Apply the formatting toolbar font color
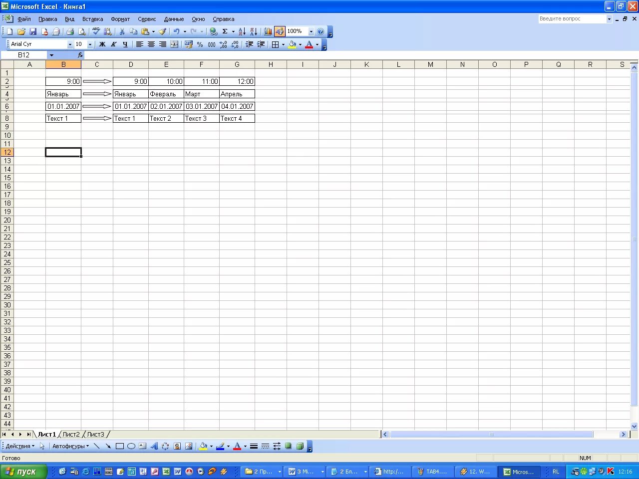 (309, 44)
